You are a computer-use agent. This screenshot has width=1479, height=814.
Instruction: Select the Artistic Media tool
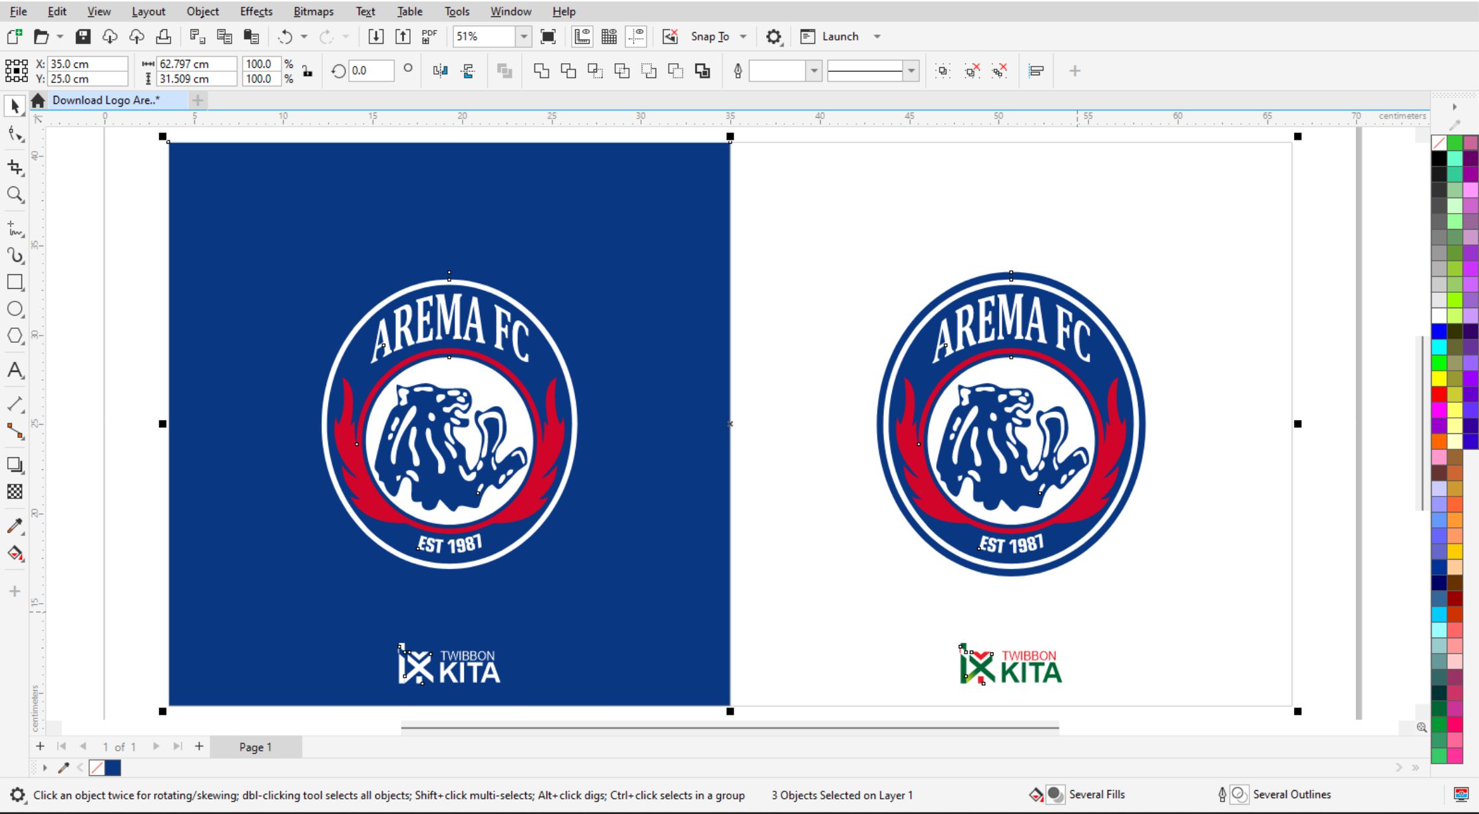click(x=15, y=256)
